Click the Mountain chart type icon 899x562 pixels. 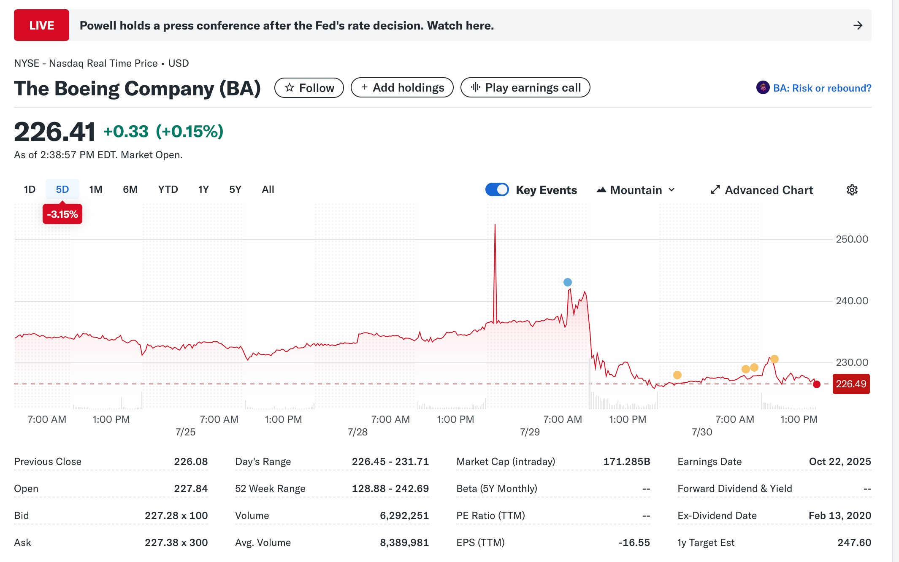click(601, 190)
